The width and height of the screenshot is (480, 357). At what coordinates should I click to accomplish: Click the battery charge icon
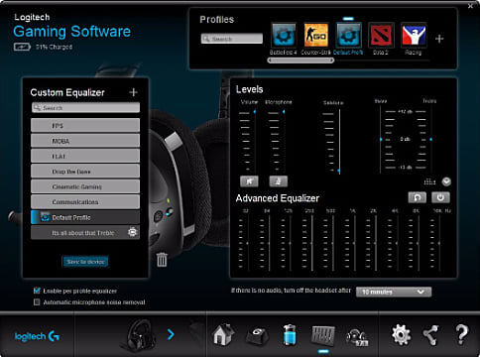22,47
